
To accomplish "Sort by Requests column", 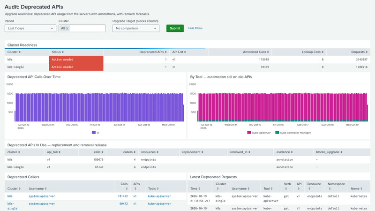I will [x=359, y=52].
